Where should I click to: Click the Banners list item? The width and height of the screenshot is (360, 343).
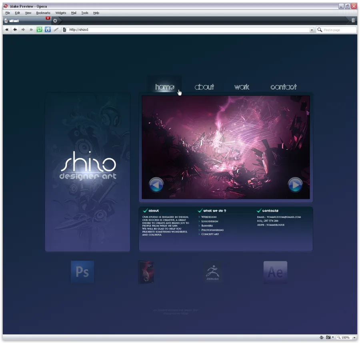pyautogui.click(x=207, y=226)
